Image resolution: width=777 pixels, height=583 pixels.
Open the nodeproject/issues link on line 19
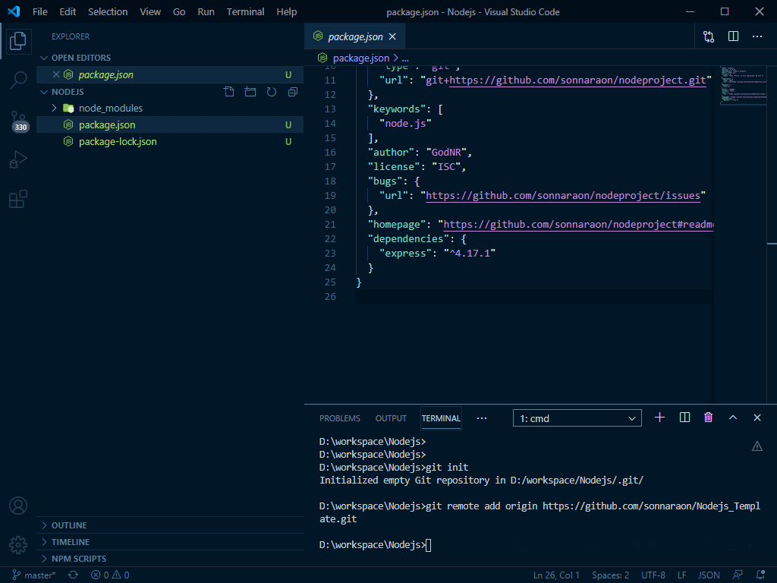pos(563,195)
